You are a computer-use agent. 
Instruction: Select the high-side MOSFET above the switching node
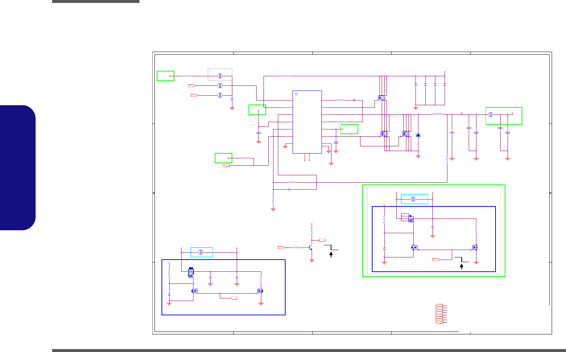(x=382, y=98)
